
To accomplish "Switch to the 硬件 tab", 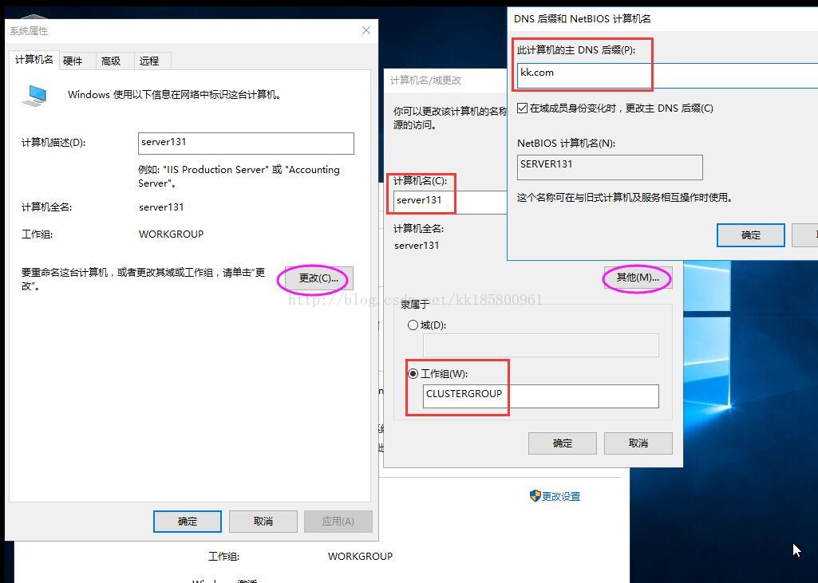I will [x=73, y=61].
